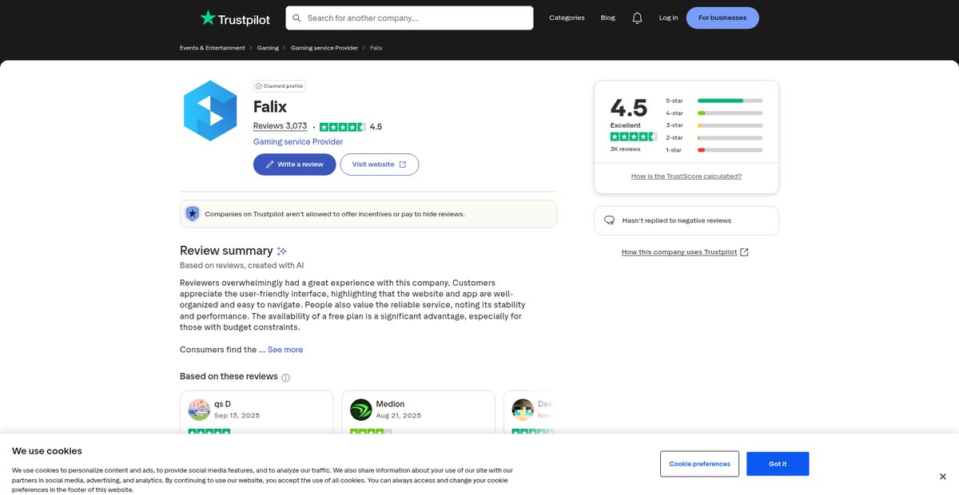Open Cookie preferences

coord(700,464)
